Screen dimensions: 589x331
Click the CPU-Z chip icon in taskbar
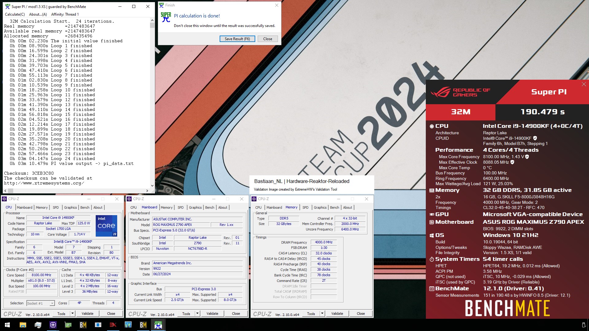point(53,325)
